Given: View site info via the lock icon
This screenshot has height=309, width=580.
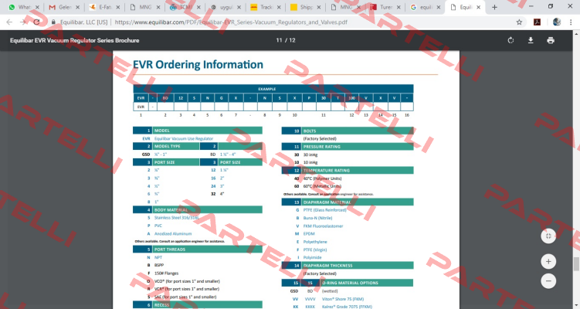Looking at the screenshot, I should tap(53, 22).
